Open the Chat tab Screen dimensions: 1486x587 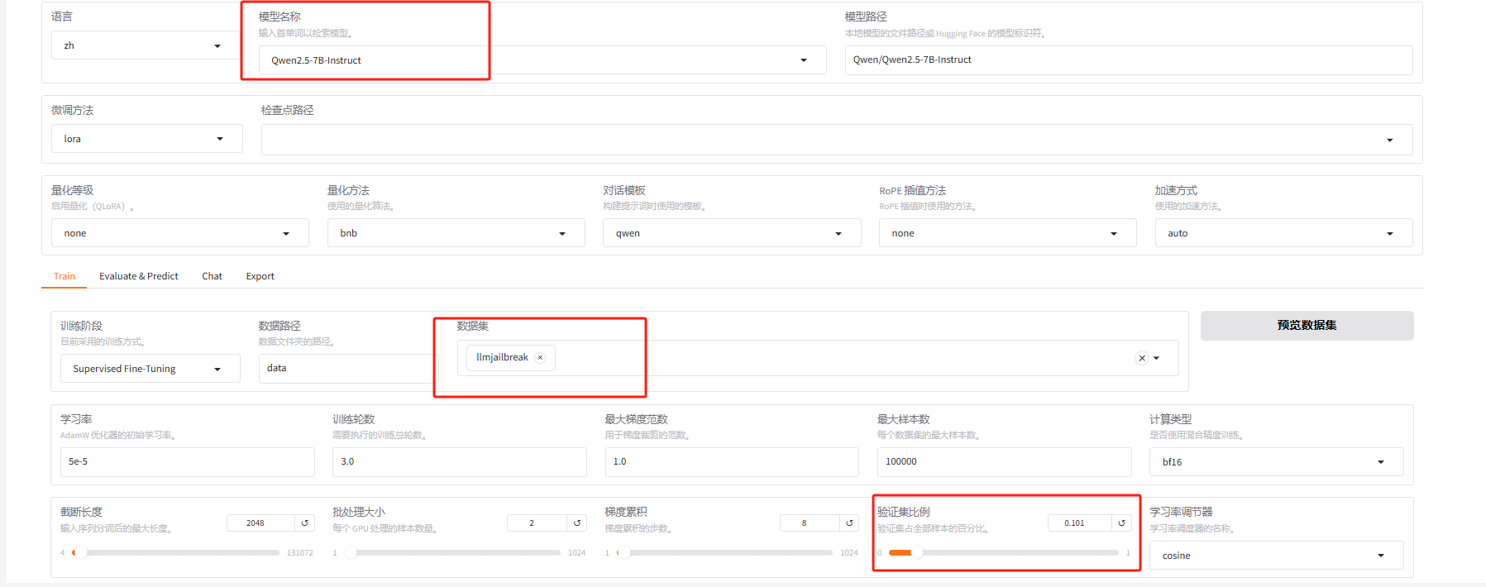pos(212,276)
